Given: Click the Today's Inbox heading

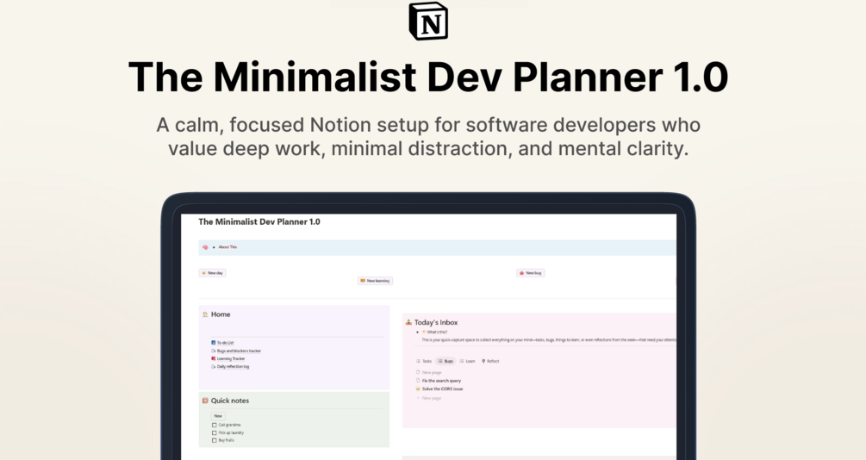Looking at the screenshot, I should point(436,322).
